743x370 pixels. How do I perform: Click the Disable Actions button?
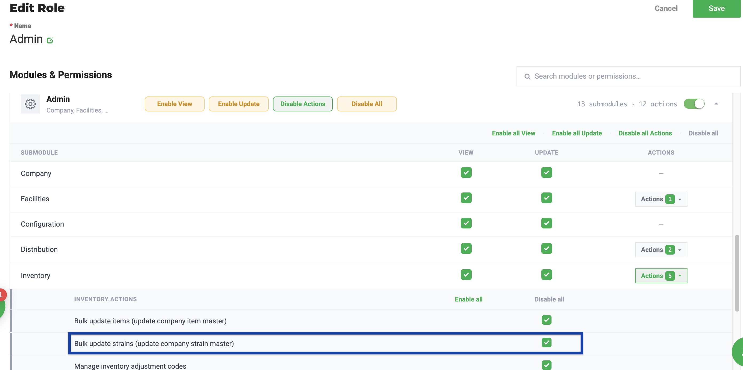(x=303, y=104)
